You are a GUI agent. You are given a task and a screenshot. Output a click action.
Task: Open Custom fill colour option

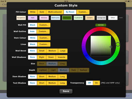pos(83,12)
